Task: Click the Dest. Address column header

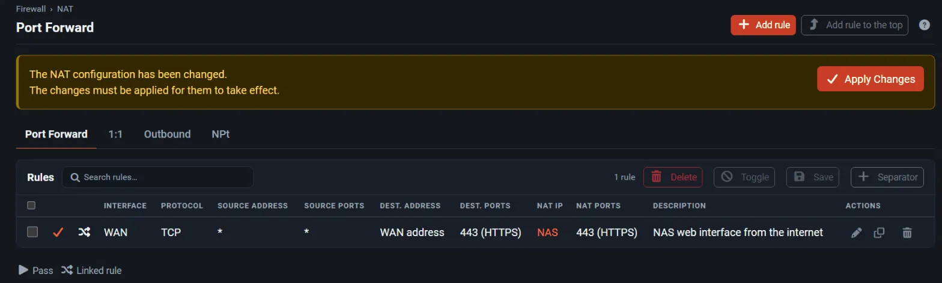Action: [x=410, y=205]
